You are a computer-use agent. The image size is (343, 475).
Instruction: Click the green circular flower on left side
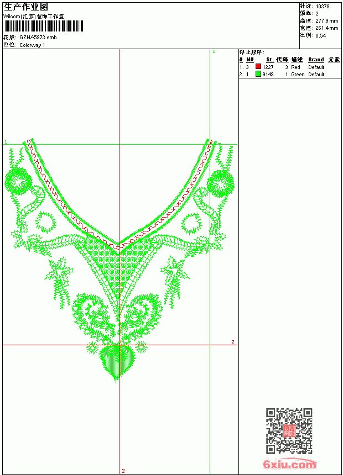(18, 181)
